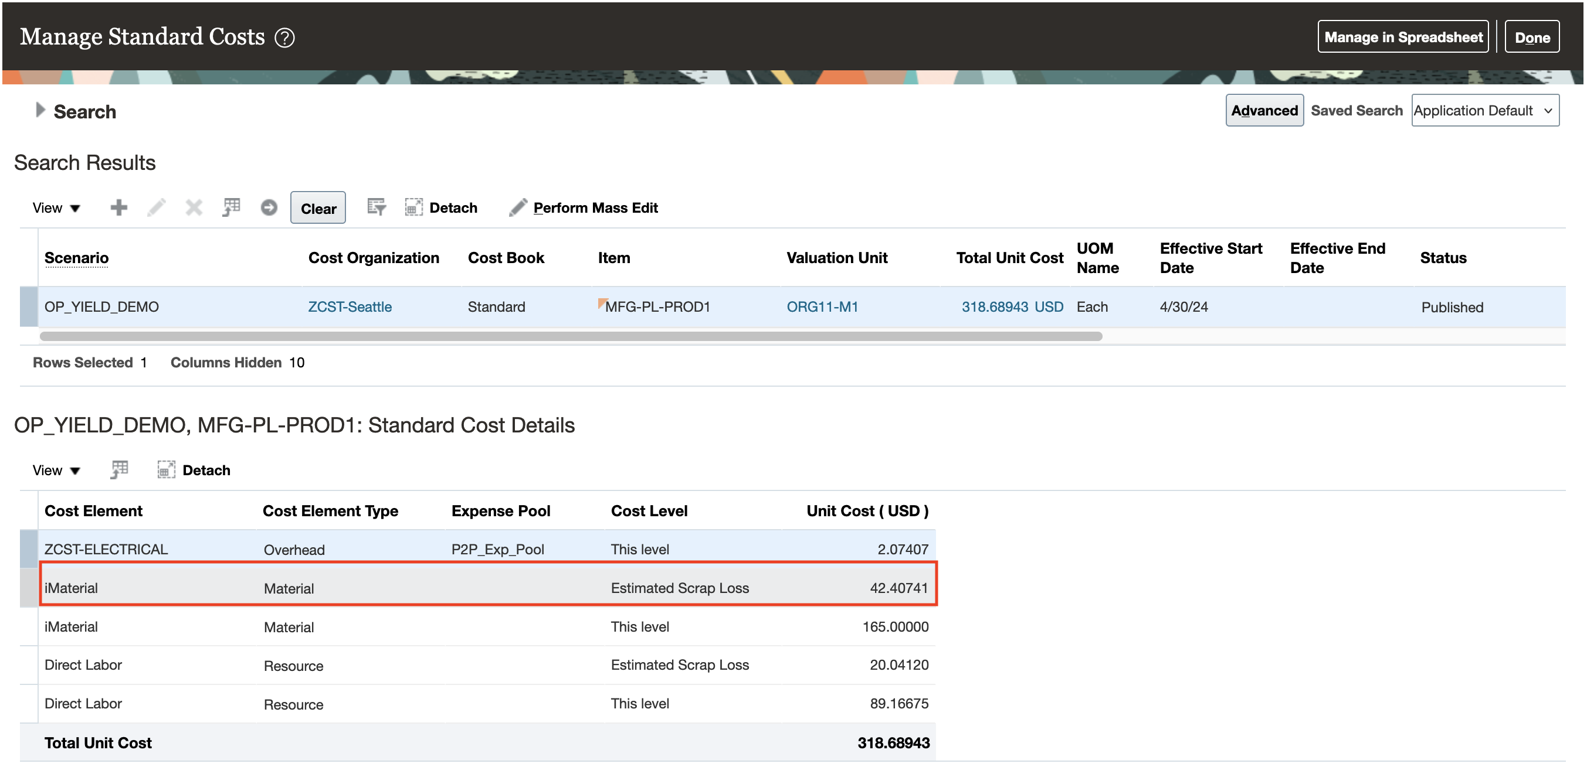Open the ZCST-Seattle cost organization link

tap(350, 306)
